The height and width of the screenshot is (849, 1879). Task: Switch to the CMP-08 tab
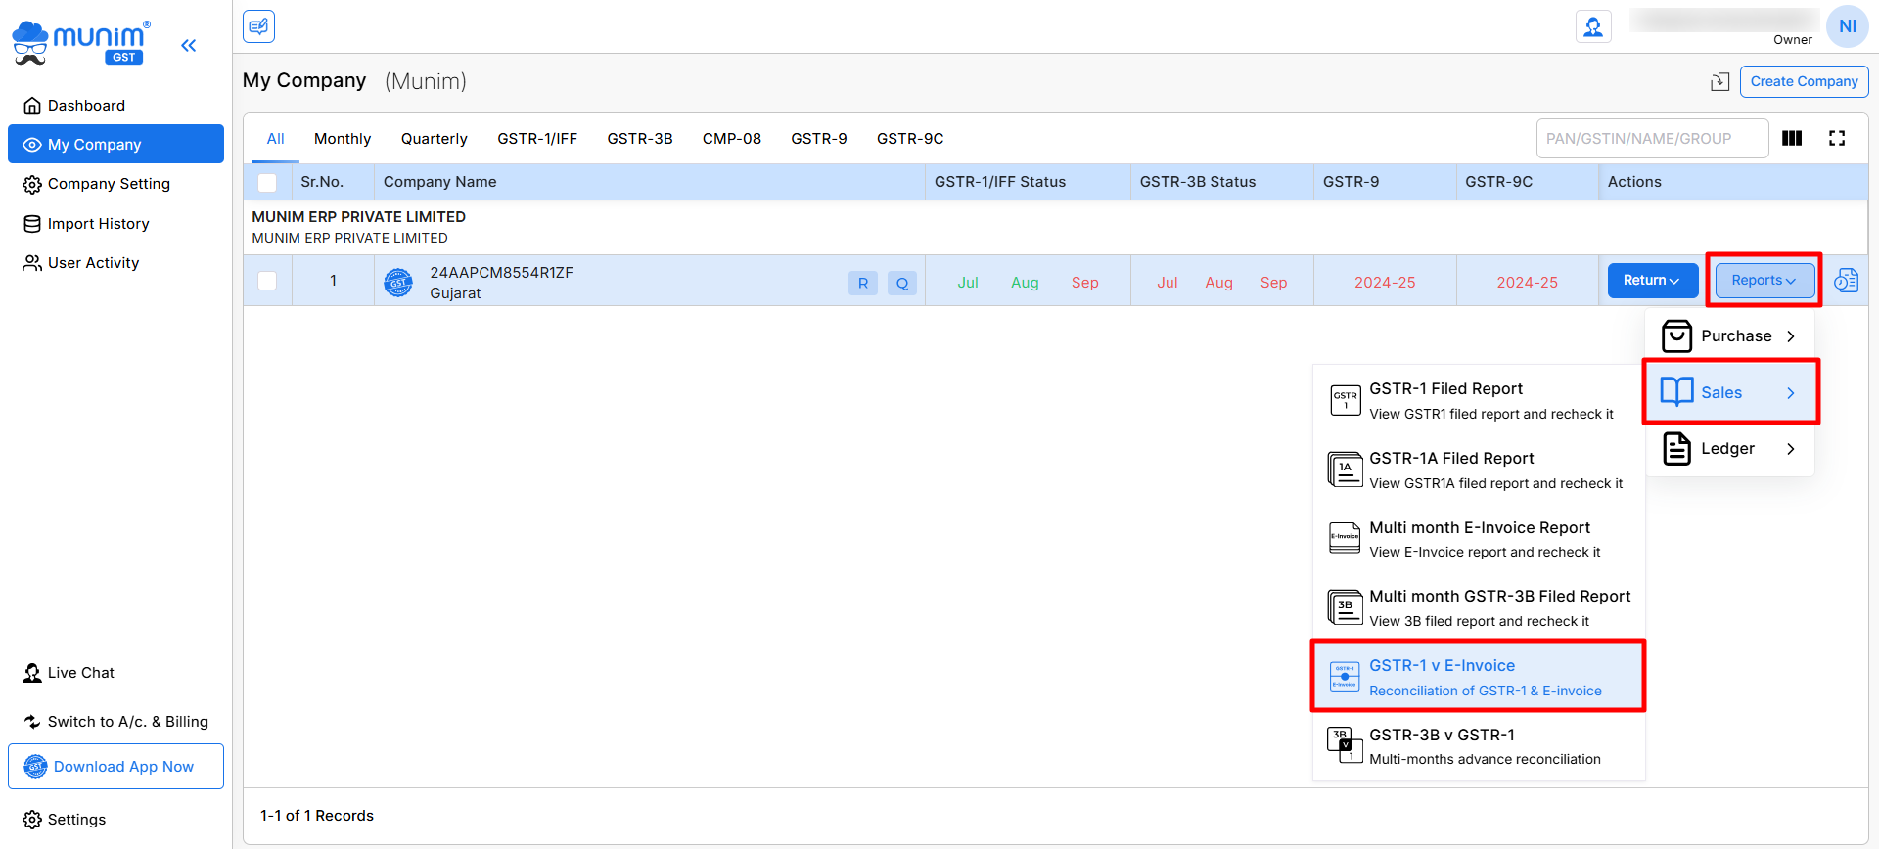click(732, 139)
